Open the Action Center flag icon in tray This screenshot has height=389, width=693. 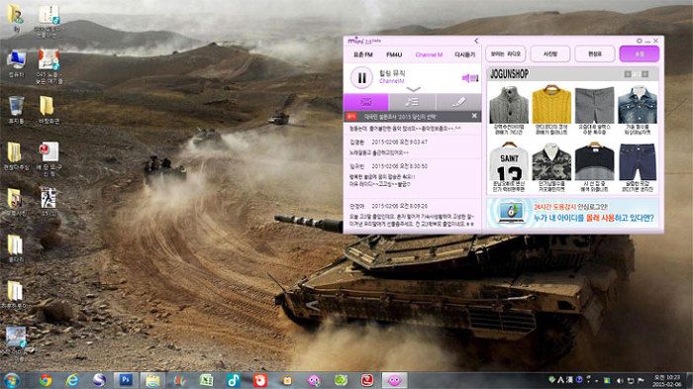pos(641,381)
